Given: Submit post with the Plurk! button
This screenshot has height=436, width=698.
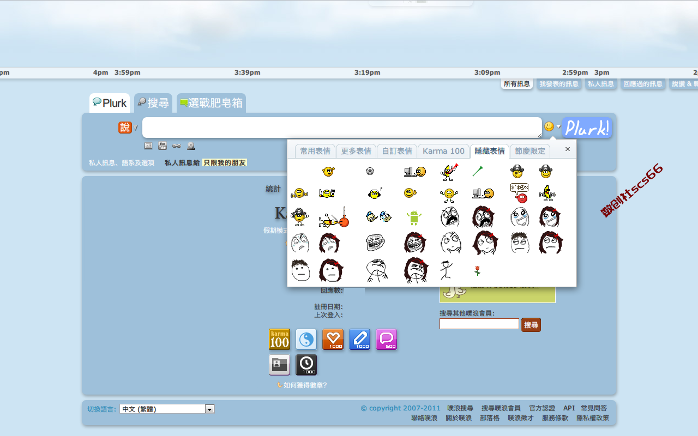Looking at the screenshot, I should click(x=587, y=128).
